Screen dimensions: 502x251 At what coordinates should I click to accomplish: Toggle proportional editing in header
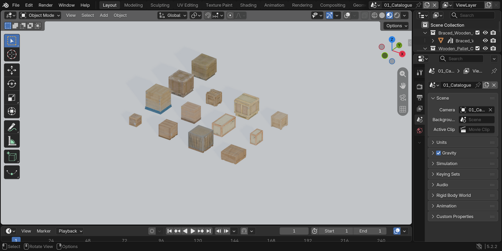[230, 15]
